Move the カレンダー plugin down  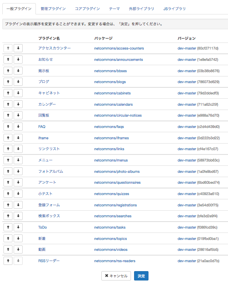pyautogui.click(x=18, y=104)
